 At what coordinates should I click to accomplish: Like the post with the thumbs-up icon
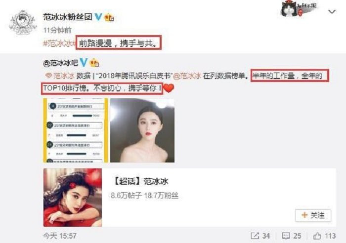317,236
